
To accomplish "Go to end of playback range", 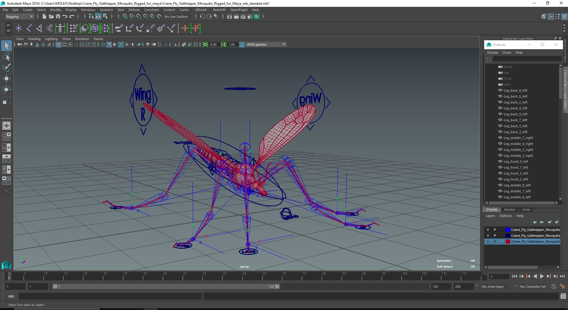I will click(562, 276).
